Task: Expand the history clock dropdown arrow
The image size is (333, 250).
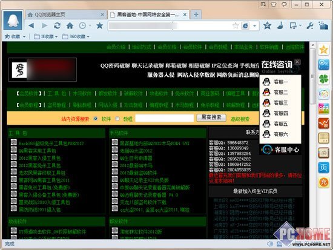Action: click(x=90, y=25)
